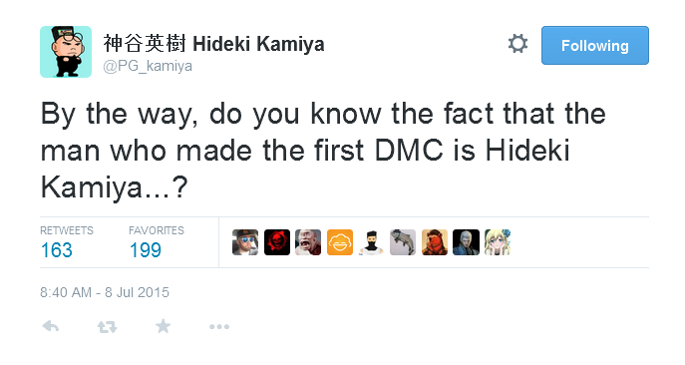
Task: Click the reply arrow icon
Action: coord(51,326)
